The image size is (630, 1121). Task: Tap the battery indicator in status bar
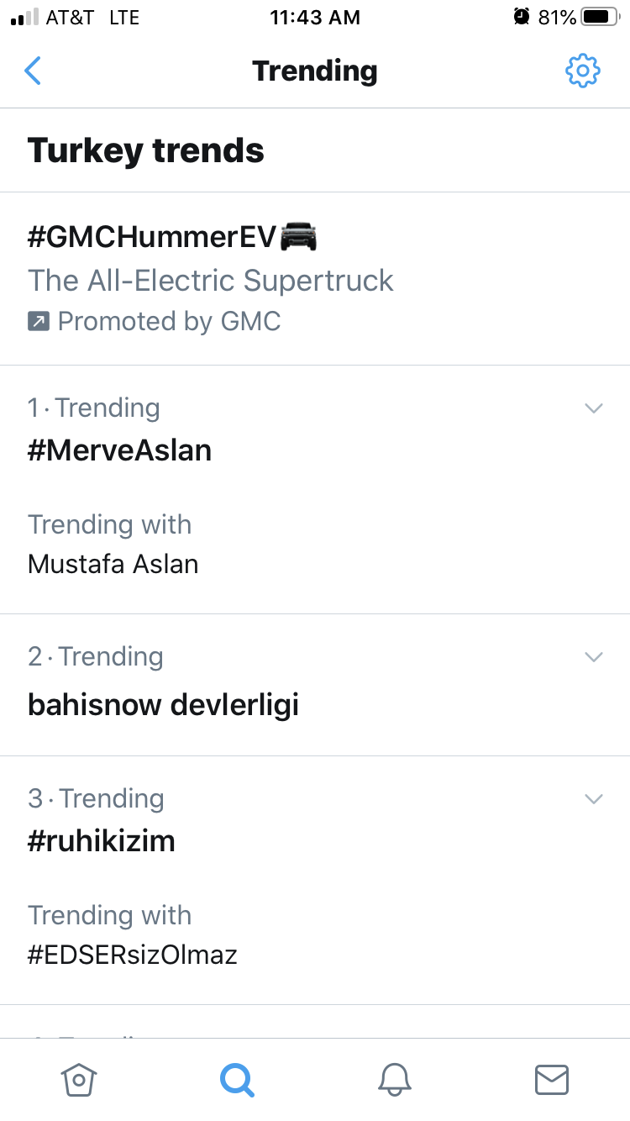pyautogui.click(x=600, y=17)
